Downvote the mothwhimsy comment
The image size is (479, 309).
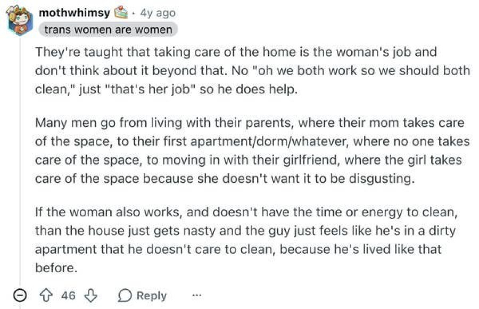point(90,296)
